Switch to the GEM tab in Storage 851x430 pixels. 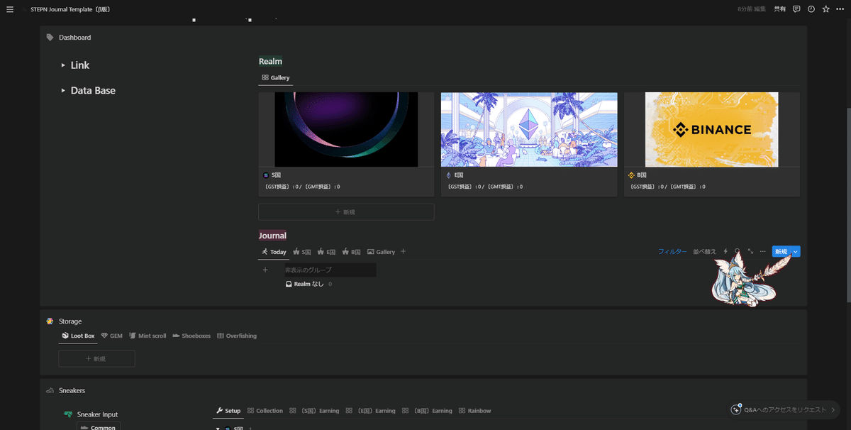[x=112, y=336]
